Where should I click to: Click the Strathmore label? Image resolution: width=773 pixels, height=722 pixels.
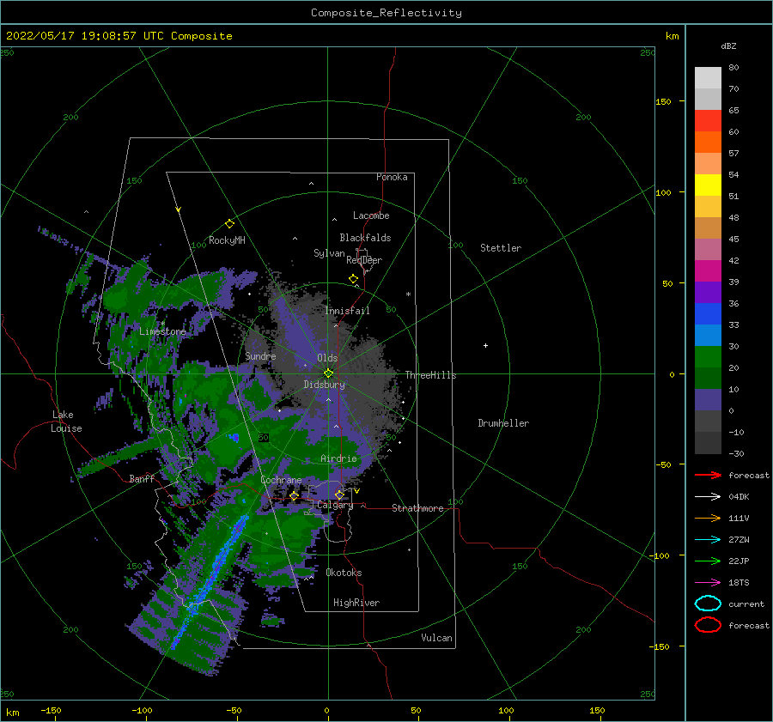417,508
